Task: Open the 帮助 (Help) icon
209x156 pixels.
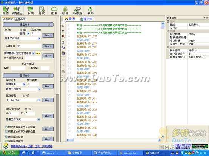Action: pos(90,11)
